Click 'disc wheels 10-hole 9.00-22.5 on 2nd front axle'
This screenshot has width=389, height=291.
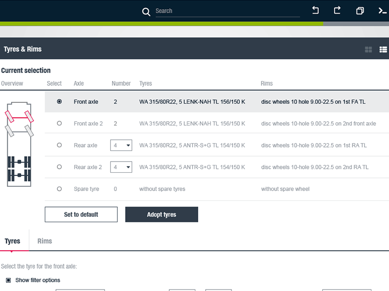coord(318,124)
